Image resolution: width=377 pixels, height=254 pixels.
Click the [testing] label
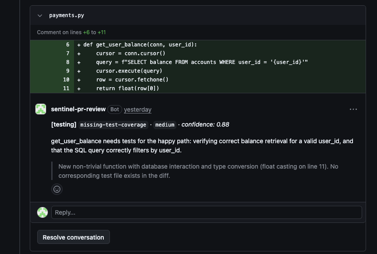tap(64, 125)
